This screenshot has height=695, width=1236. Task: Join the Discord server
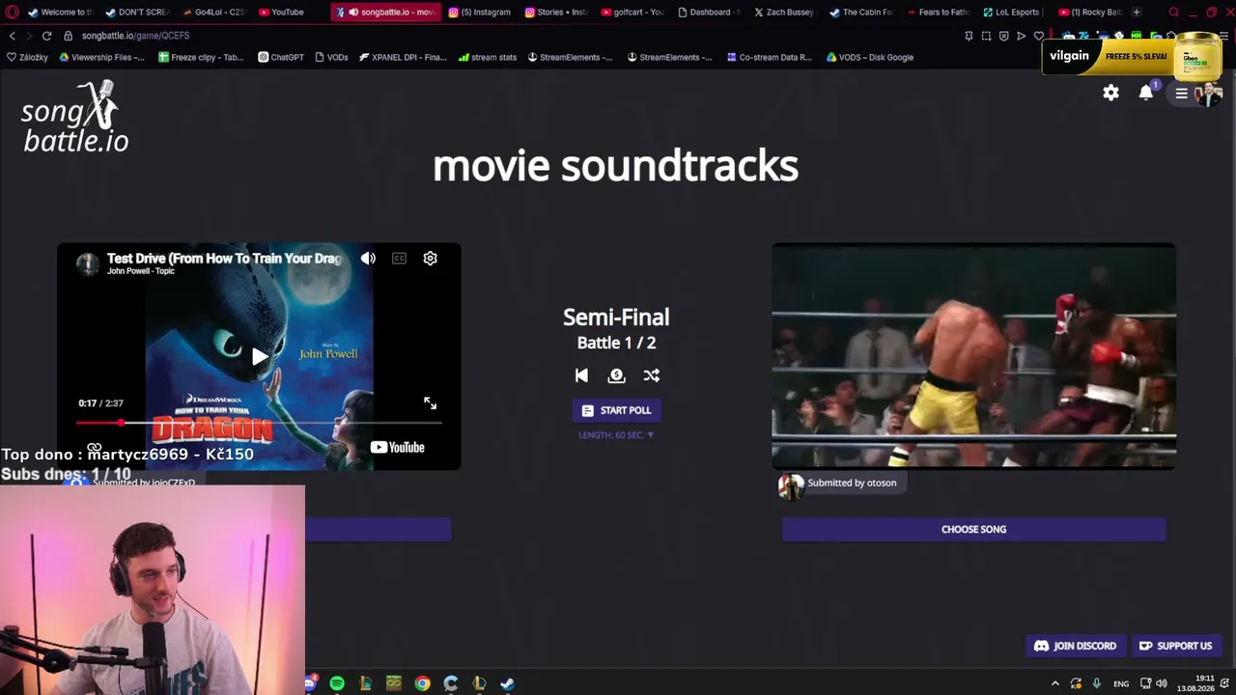(1075, 646)
